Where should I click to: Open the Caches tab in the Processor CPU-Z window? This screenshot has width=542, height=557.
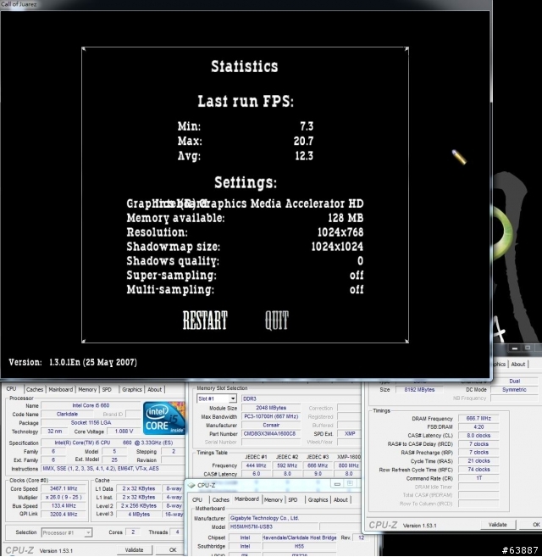pyautogui.click(x=35, y=389)
